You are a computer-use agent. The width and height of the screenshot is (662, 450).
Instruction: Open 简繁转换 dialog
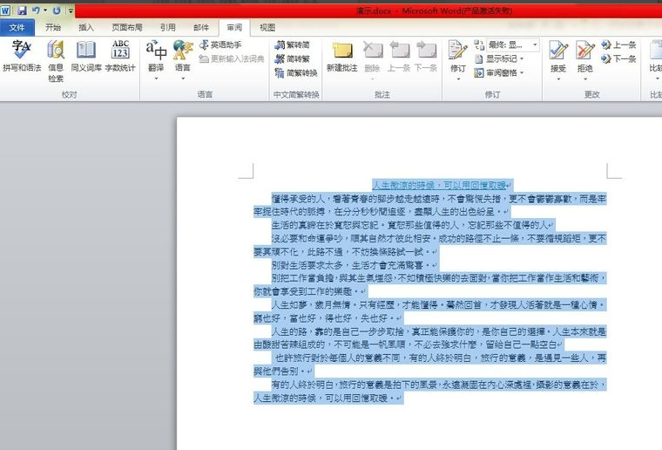tap(296, 73)
